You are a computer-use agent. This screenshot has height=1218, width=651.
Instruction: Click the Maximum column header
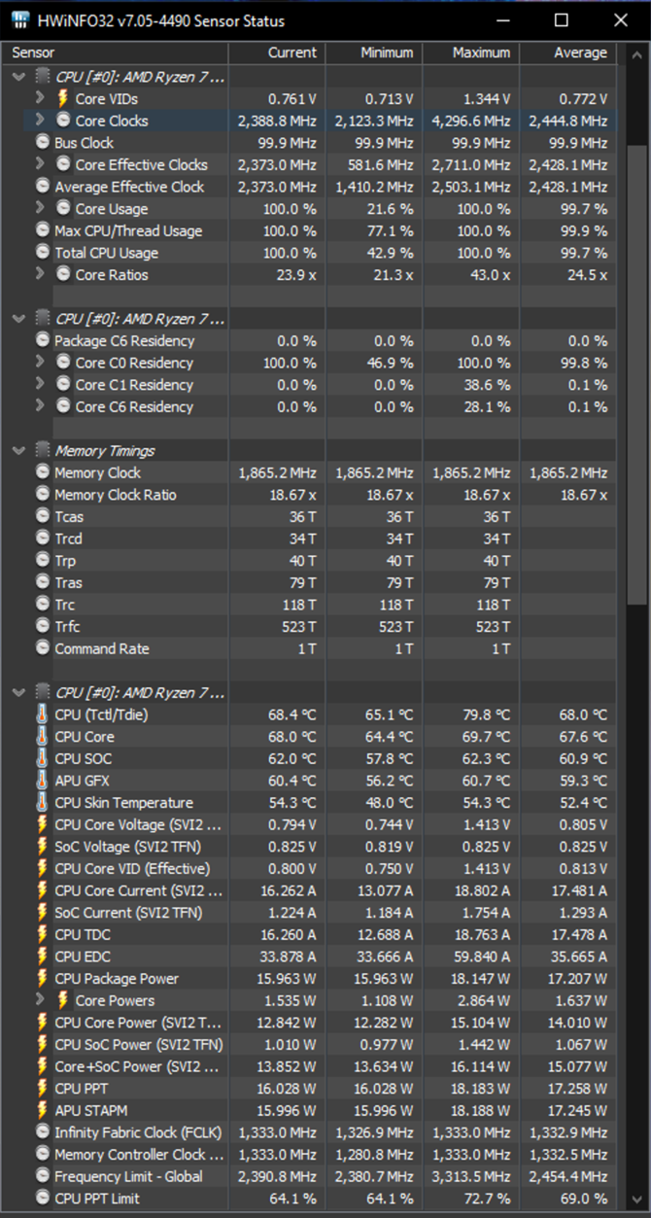click(471, 52)
